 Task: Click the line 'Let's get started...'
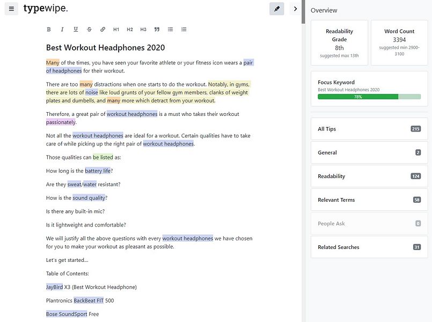click(67, 260)
